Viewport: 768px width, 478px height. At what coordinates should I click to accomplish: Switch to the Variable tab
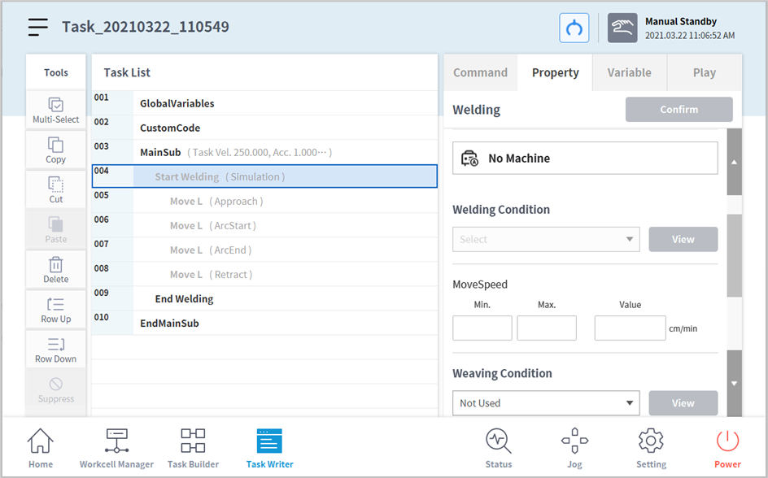click(629, 72)
